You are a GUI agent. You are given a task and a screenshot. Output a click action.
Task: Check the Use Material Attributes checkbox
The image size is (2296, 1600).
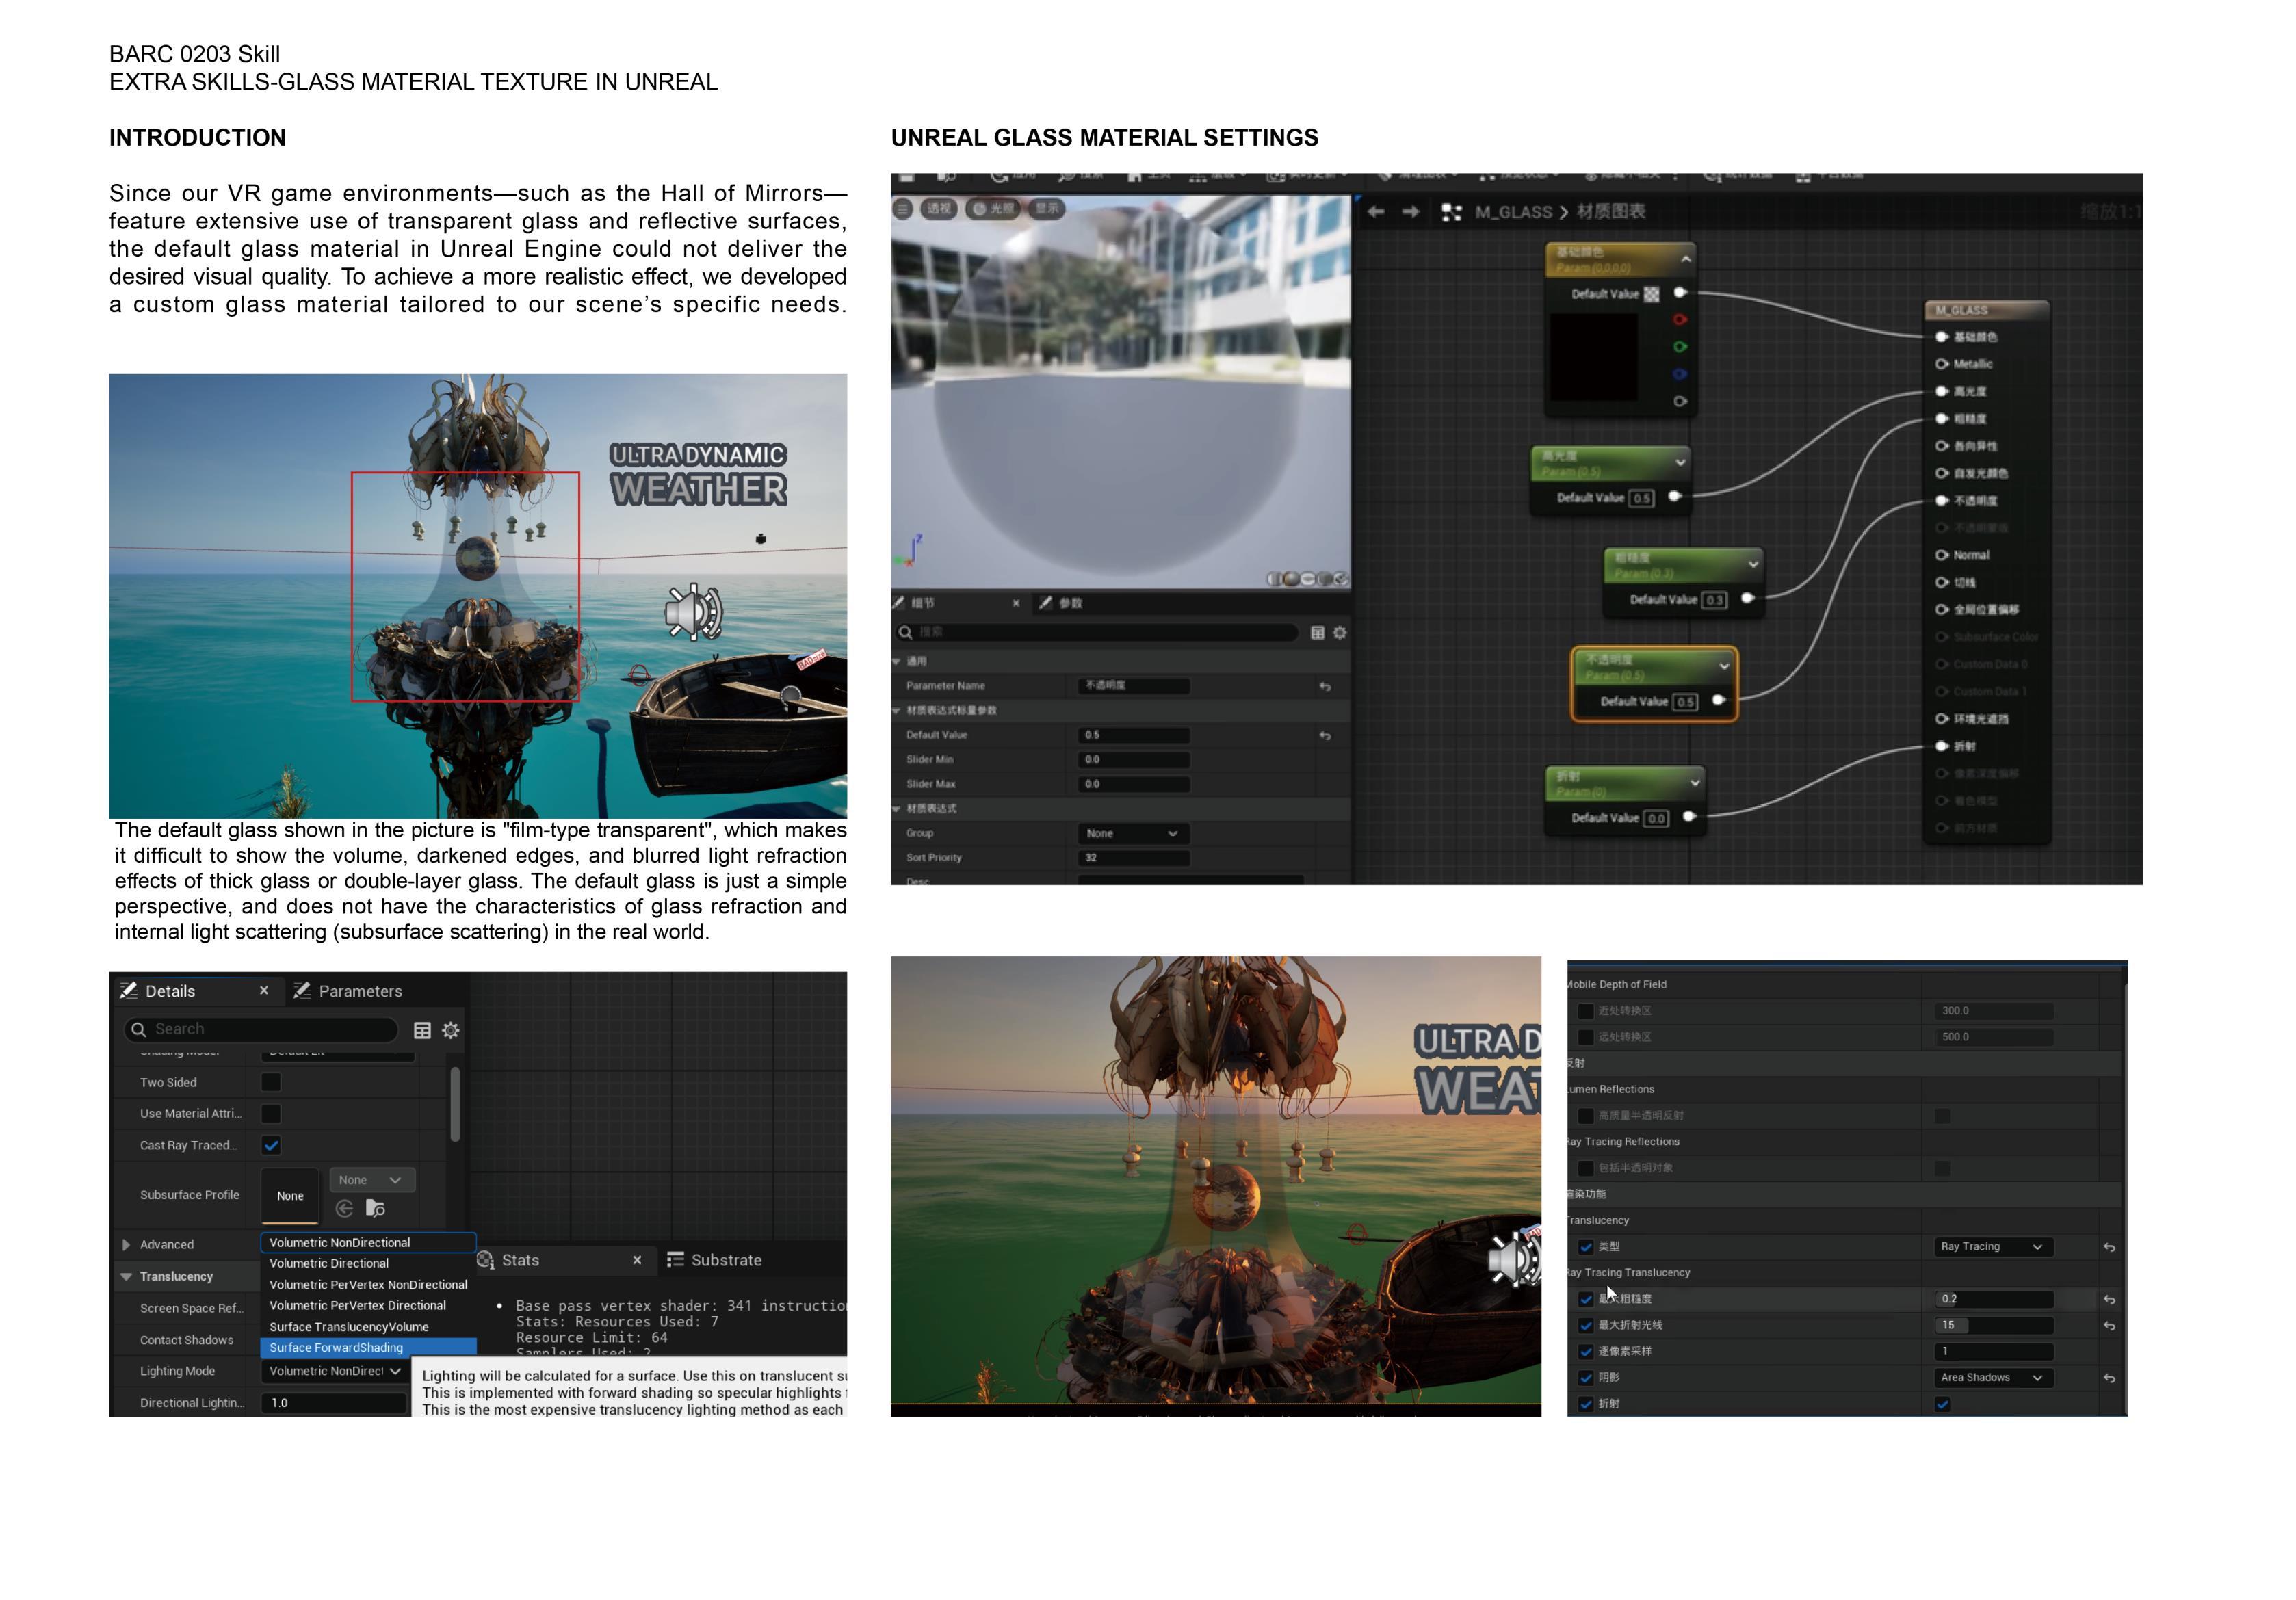(x=271, y=1113)
